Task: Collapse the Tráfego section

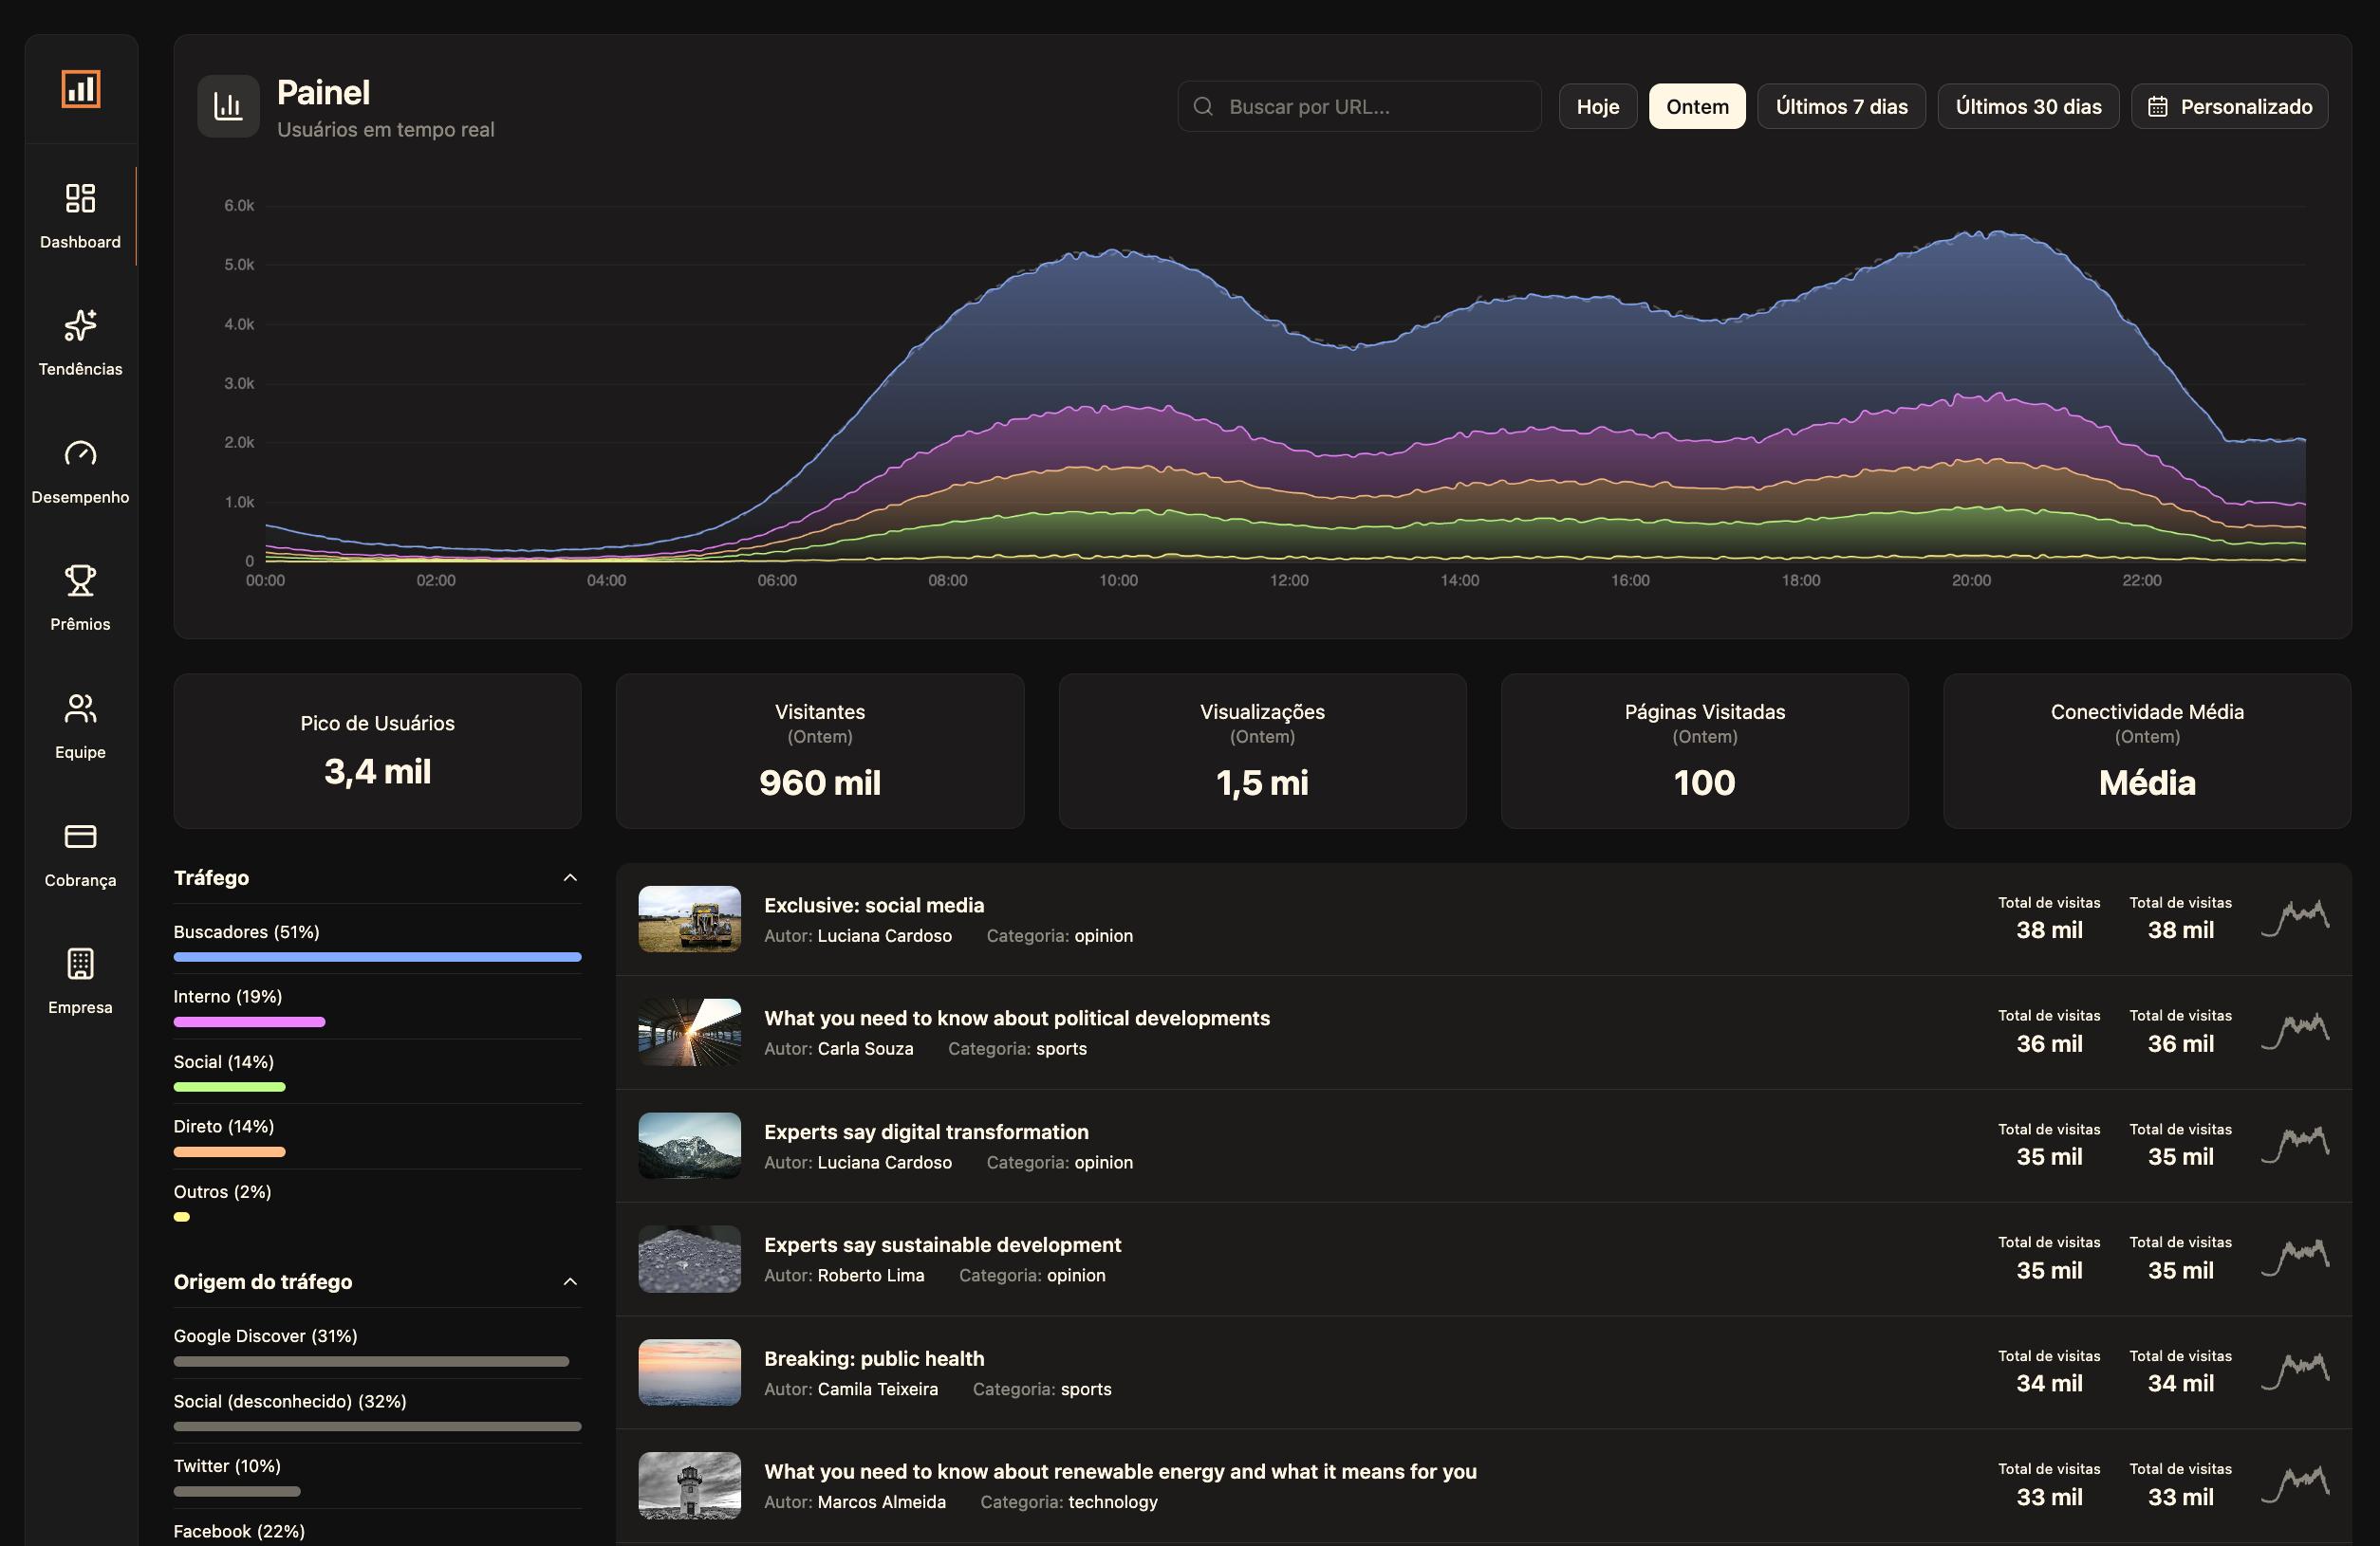Action: click(570, 877)
